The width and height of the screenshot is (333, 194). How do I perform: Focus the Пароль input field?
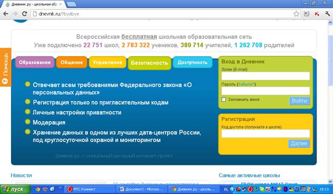click(265, 91)
